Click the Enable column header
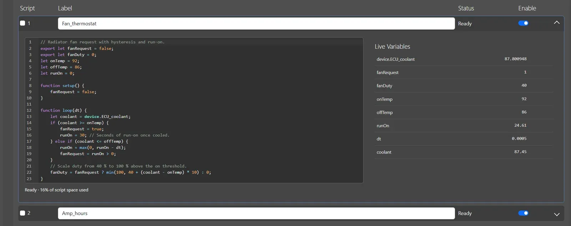The image size is (571, 226). pos(527,8)
